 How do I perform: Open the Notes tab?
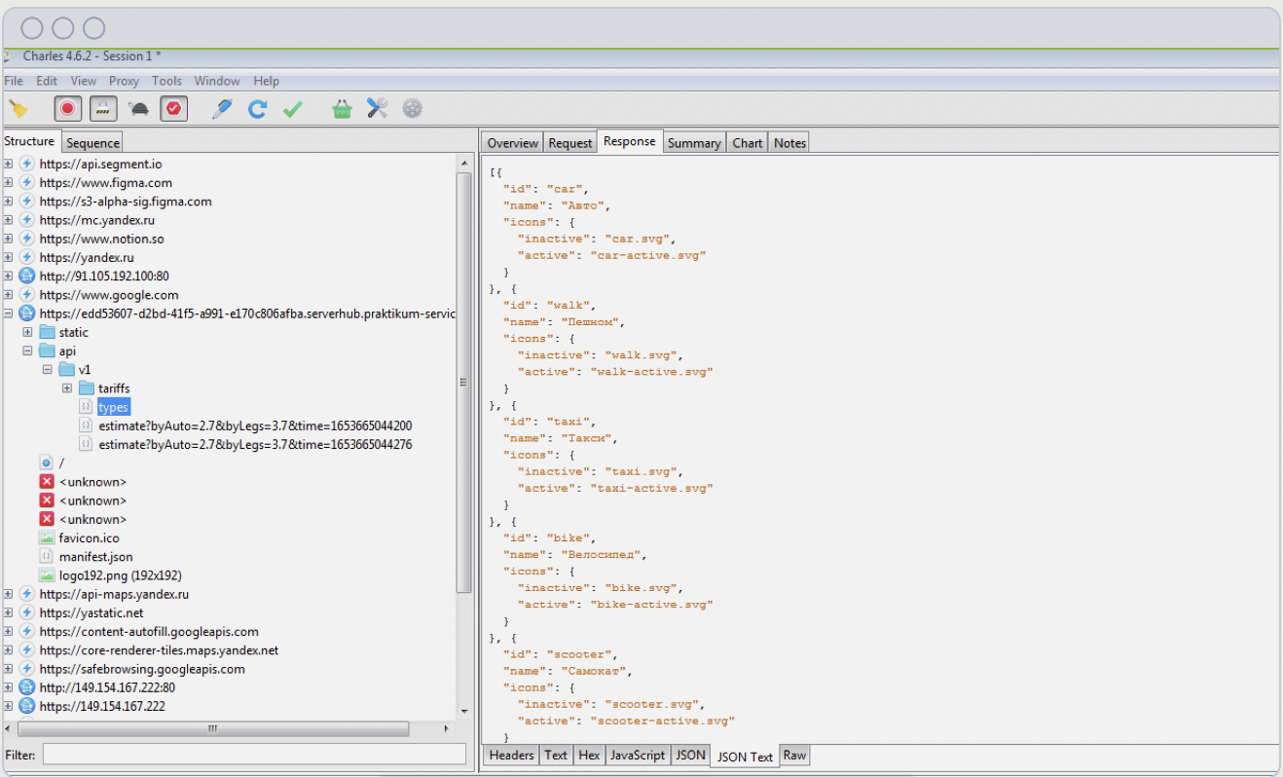(789, 143)
